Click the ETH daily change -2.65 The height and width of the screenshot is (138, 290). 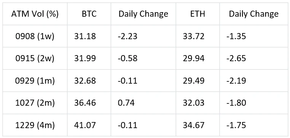click(236, 59)
